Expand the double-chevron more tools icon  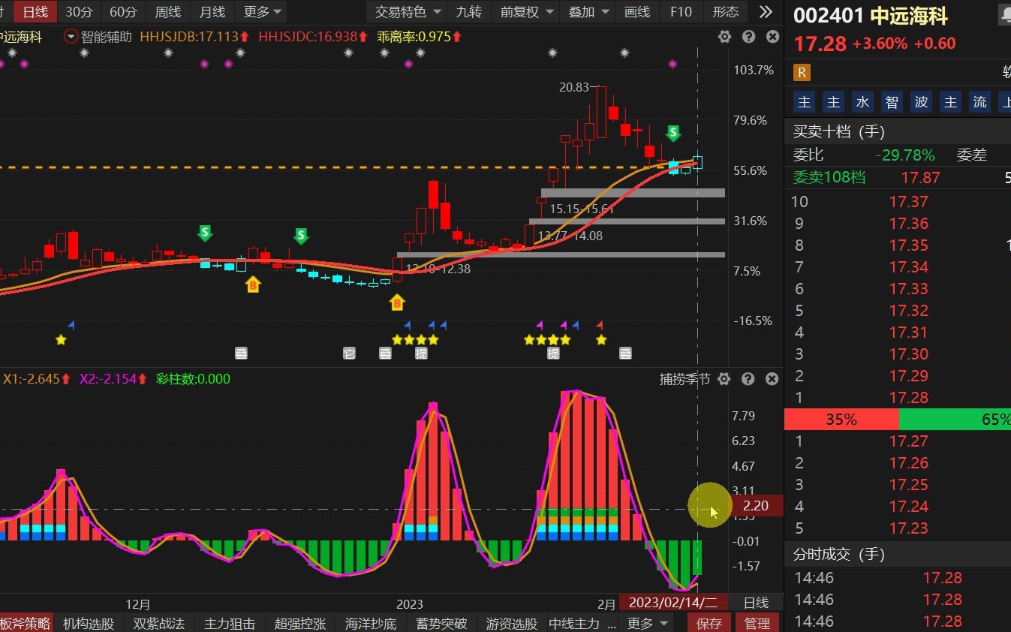[x=766, y=12]
